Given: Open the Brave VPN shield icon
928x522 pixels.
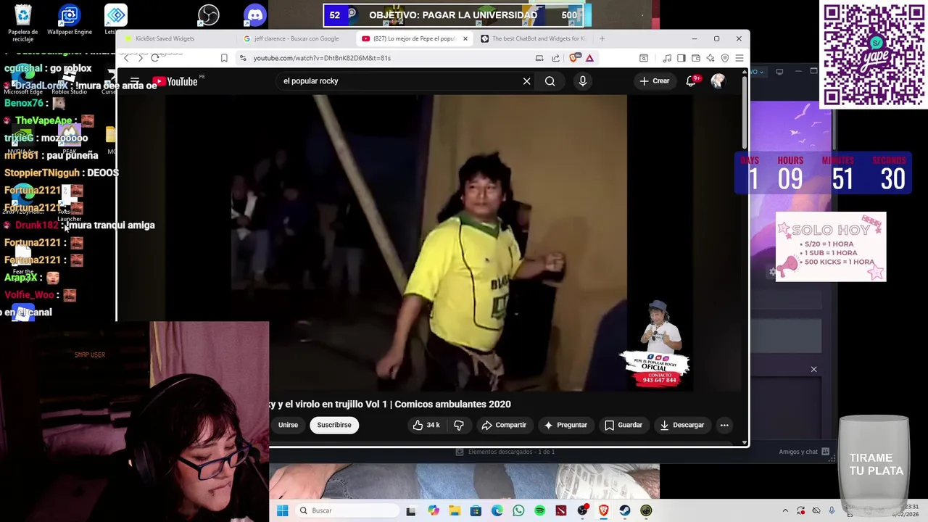Looking at the screenshot, I should (x=725, y=58).
